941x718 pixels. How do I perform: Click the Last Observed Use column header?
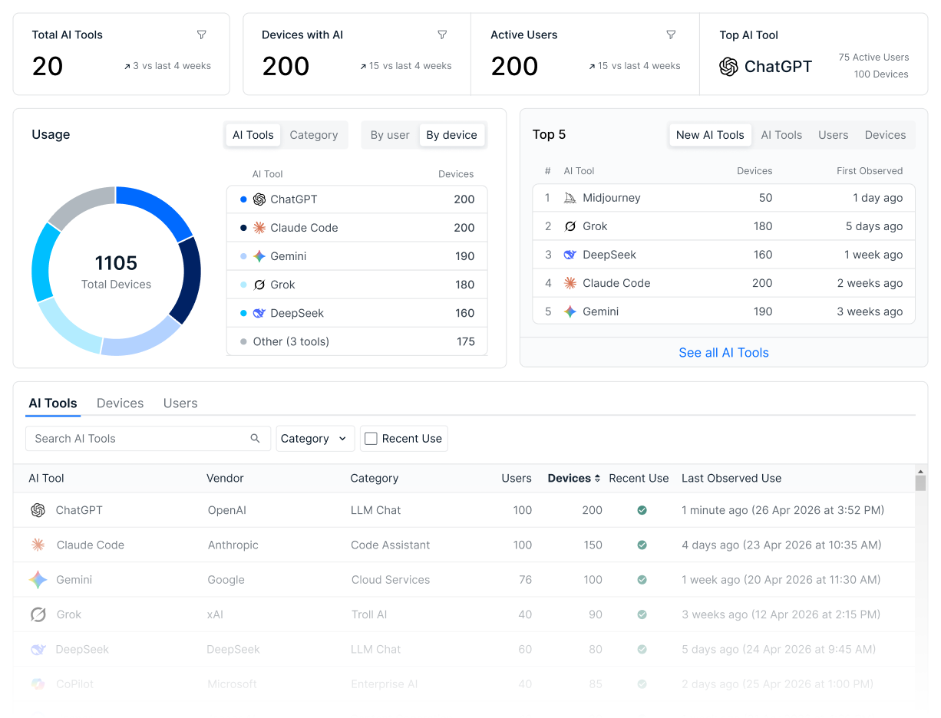click(x=731, y=478)
